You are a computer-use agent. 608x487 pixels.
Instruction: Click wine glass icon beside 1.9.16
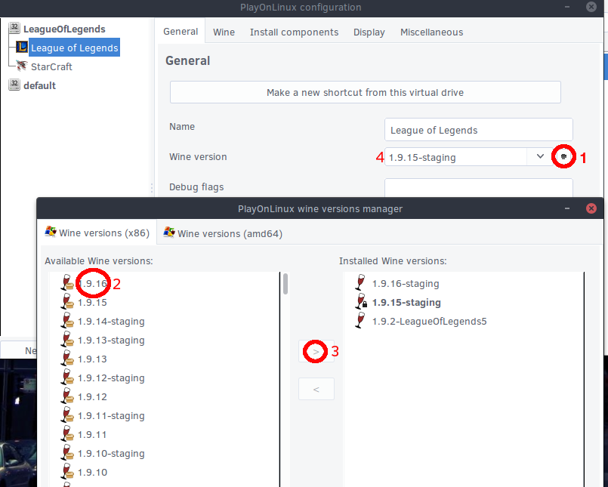67,282
